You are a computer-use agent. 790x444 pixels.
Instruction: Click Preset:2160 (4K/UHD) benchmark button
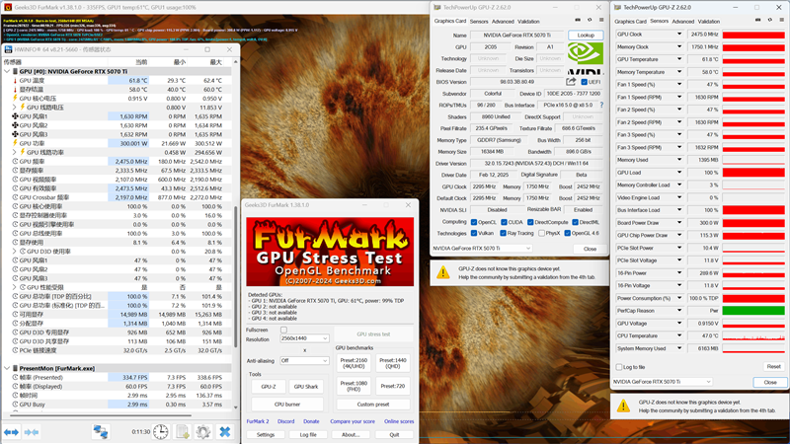[354, 363]
